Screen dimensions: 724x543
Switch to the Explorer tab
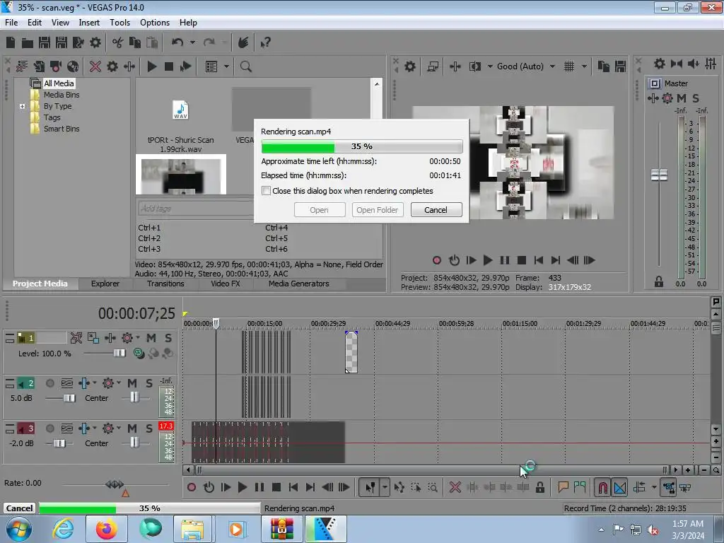tap(105, 284)
